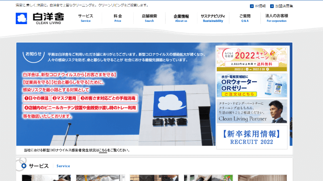Image resolution: width=323 pixels, height=181 pixels.
Task: Click the top tagline text クリーンリビングをご提案します
Action: click(123, 5)
